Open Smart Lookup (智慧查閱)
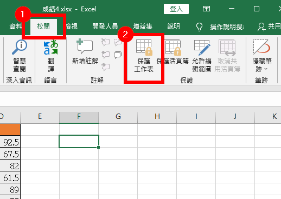The width and height of the screenshot is (281, 199). [20, 56]
